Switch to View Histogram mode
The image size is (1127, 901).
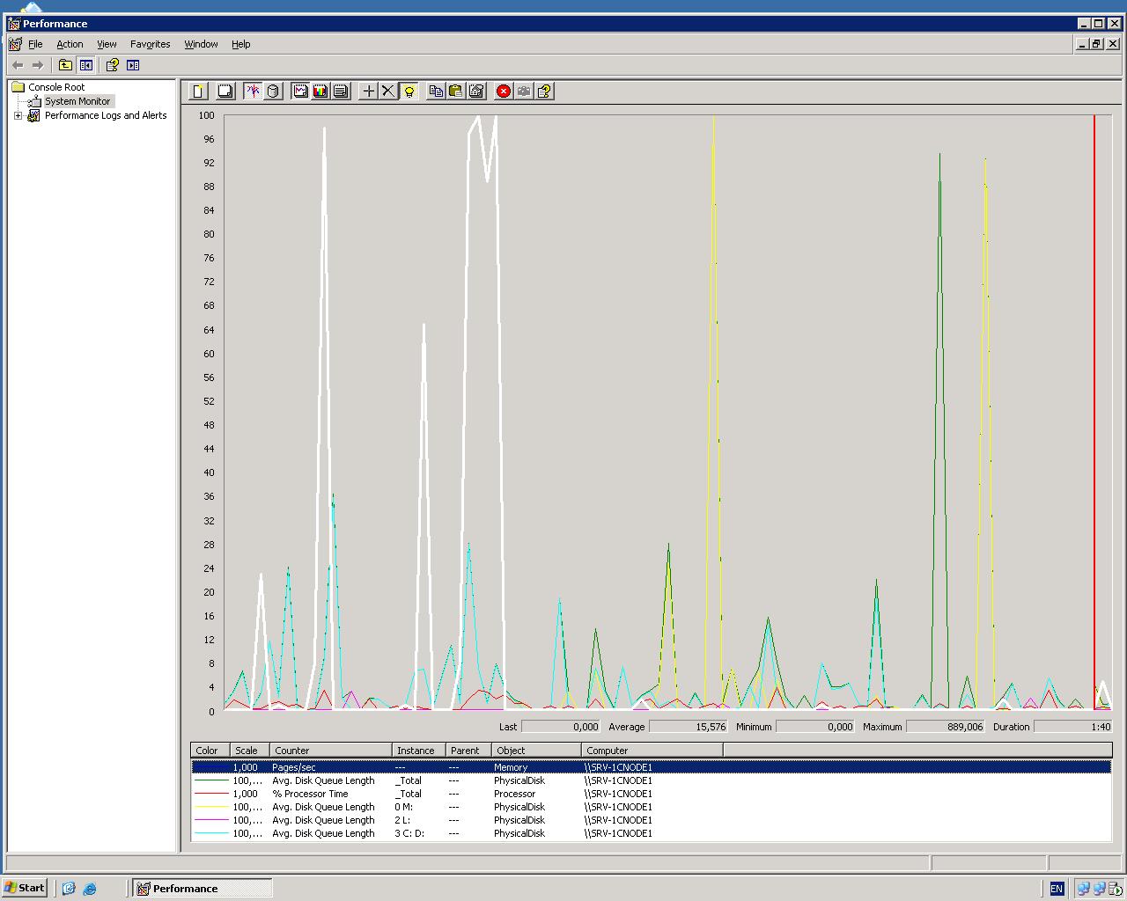[320, 91]
